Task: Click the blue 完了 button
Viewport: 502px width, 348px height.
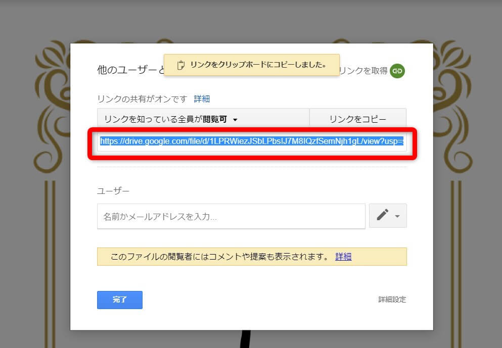Action: click(x=120, y=300)
